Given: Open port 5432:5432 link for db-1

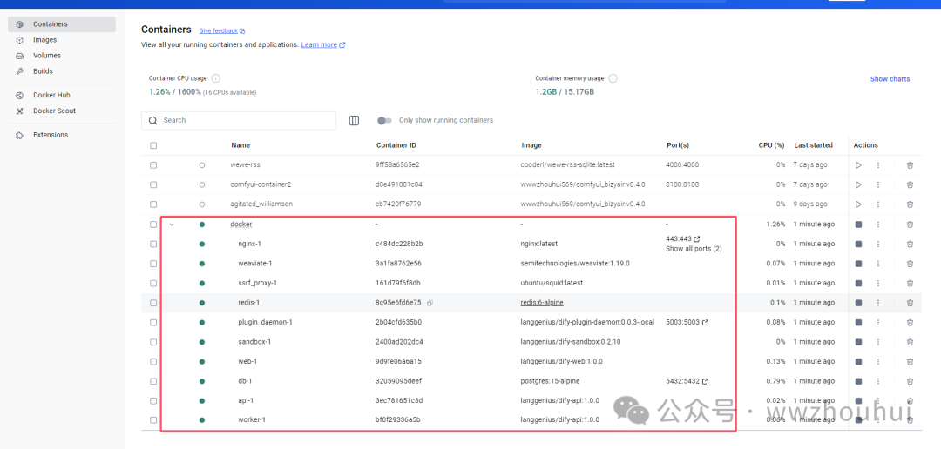Looking at the screenshot, I should click(705, 381).
